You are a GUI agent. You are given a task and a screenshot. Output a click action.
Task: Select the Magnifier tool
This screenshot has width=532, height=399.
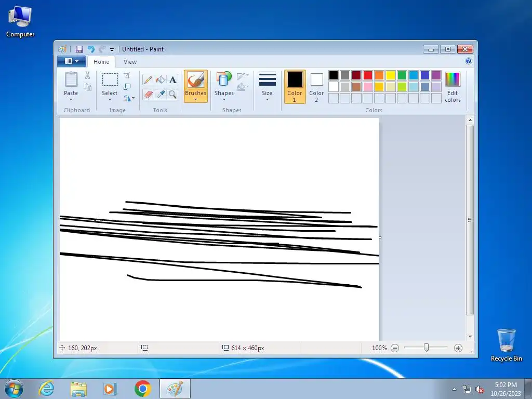[x=172, y=94]
